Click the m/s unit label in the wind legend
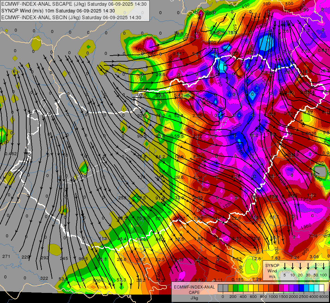The width and height of the screenshot is (330, 303). tap(272, 276)
